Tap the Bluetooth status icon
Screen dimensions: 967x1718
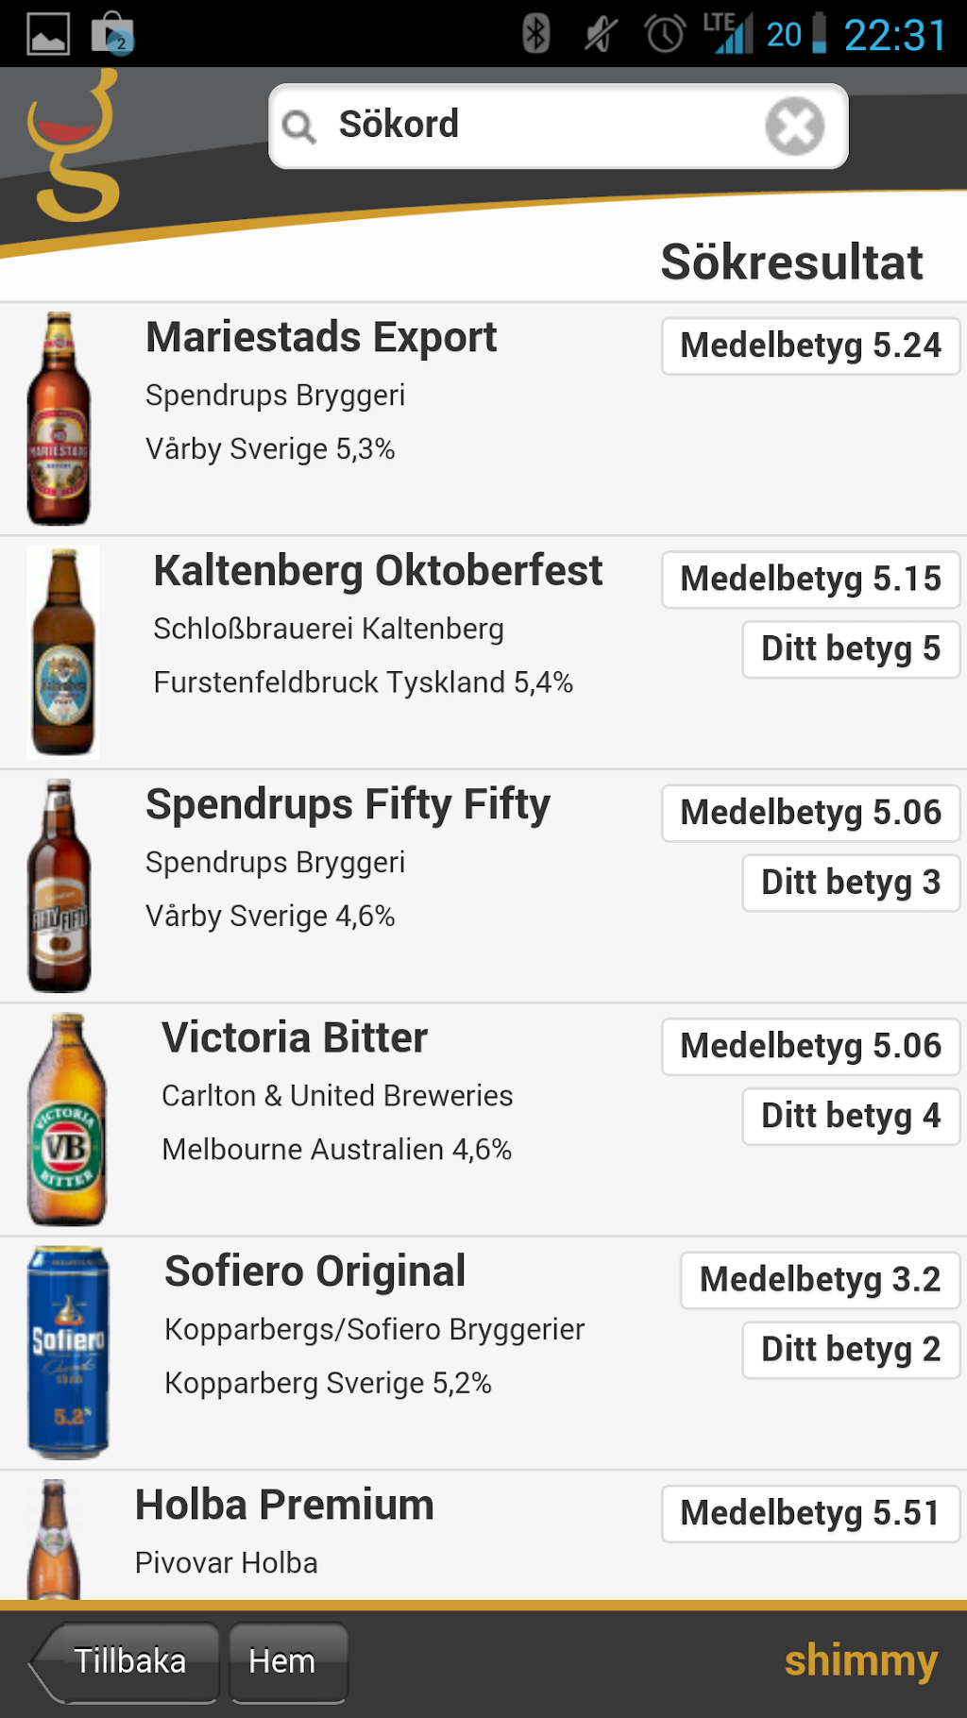[535, 35]
